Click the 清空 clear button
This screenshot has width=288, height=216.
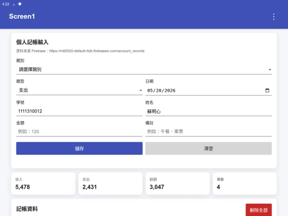tap(209, 148)
